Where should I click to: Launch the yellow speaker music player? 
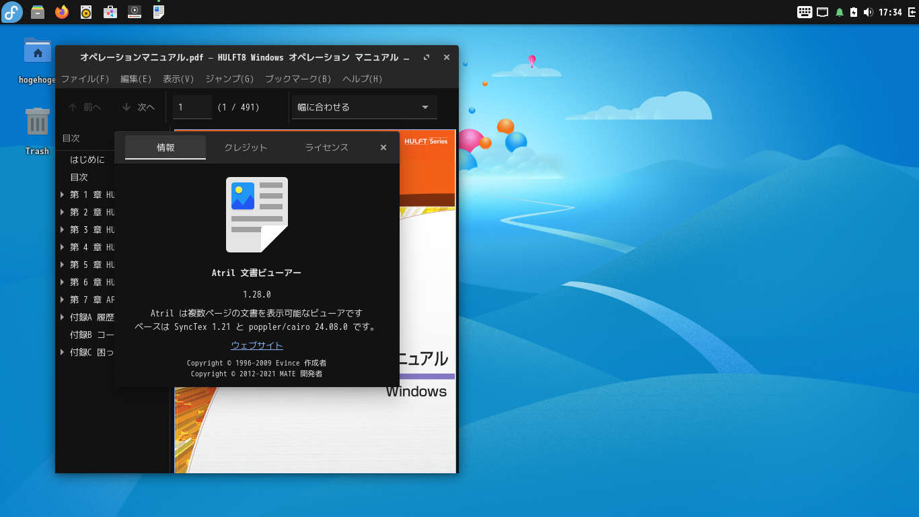[86, 12]
